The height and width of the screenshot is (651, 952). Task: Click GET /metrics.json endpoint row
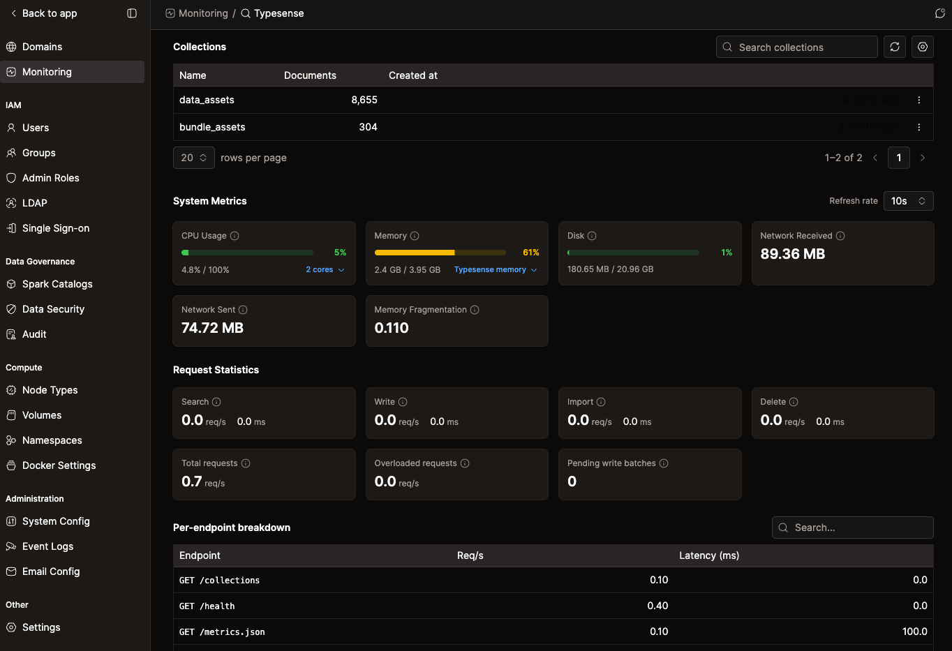point(553,631)
